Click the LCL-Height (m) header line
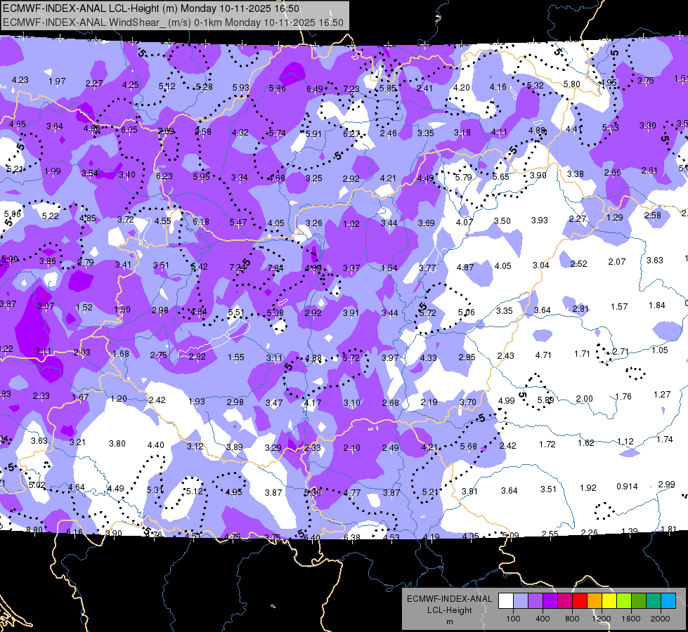The image size is (688, 632). click(x=151, y=8)
